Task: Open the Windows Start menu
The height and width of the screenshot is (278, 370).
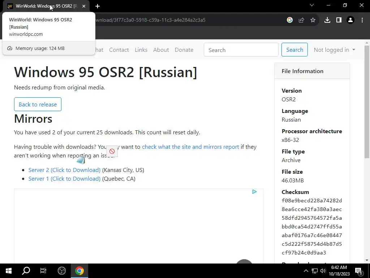Action: 9,271
